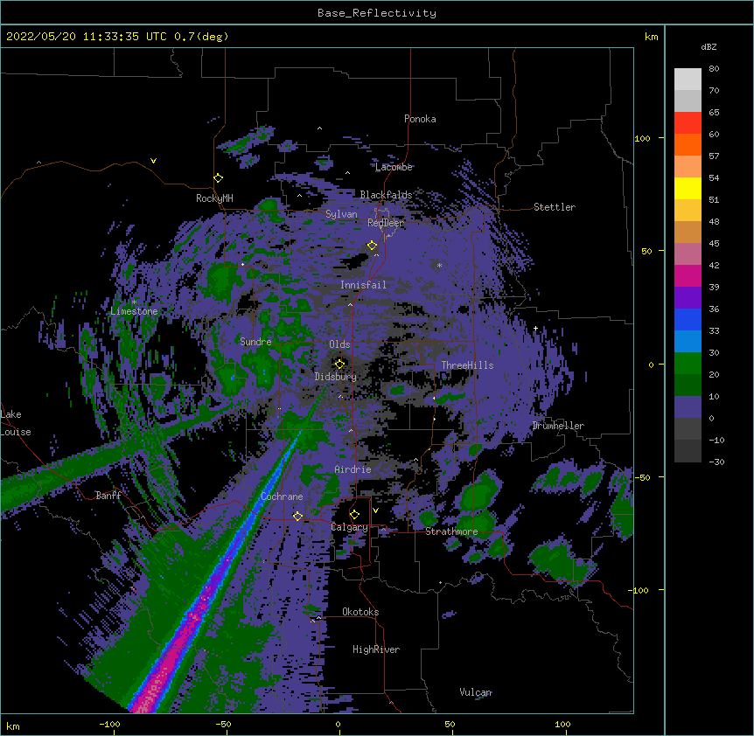Select the green 30–20 dBZ legend band
The width and height of the screenshot is (754, 736).
tap(688, 364)
